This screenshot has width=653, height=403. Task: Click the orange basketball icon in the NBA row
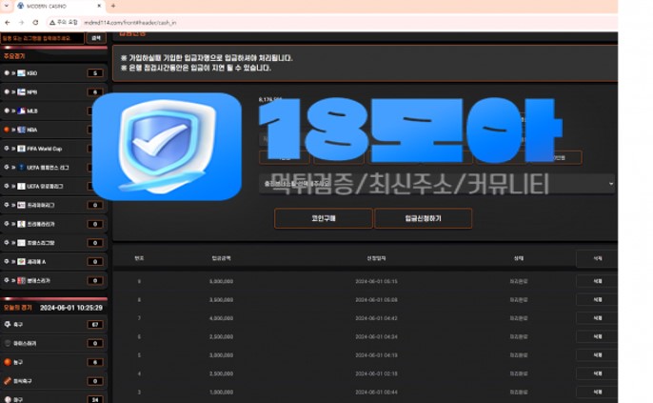(7, 130)
